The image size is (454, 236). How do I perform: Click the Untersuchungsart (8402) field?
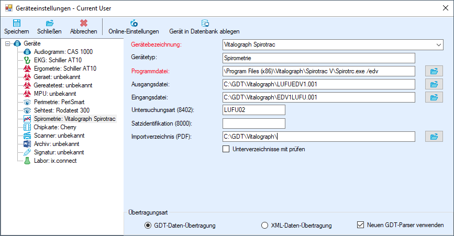254,110
